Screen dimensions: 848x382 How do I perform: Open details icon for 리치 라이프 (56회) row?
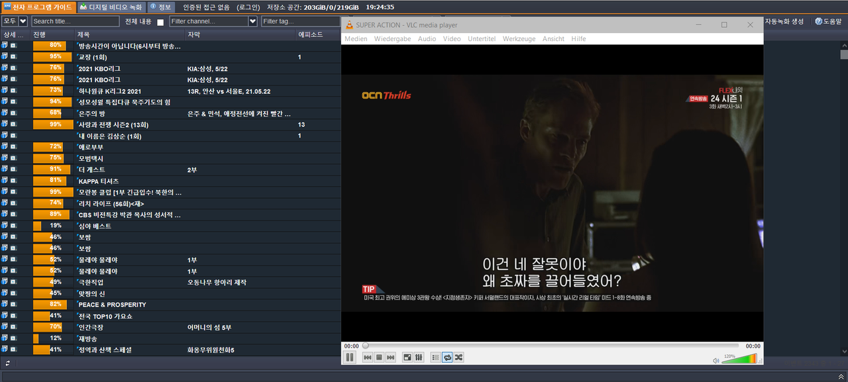click(5, 203)
